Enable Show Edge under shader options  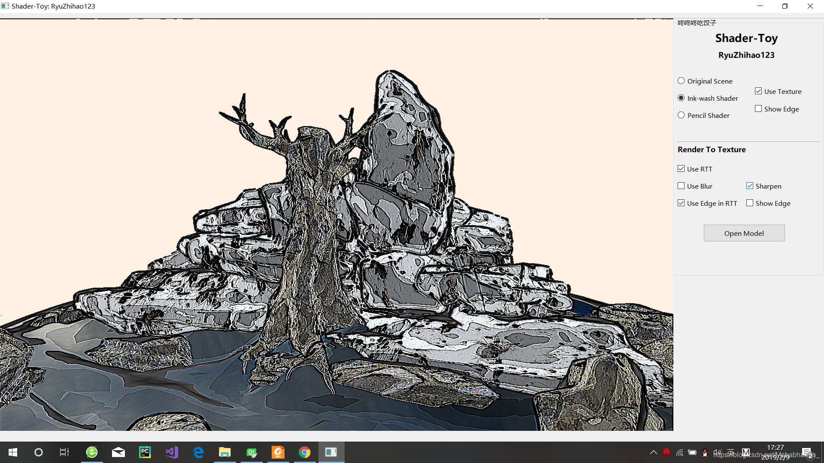coord(758,109)
